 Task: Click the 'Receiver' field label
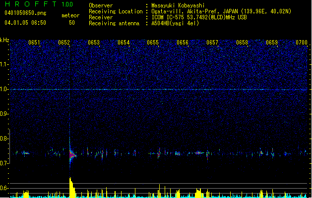101,17
